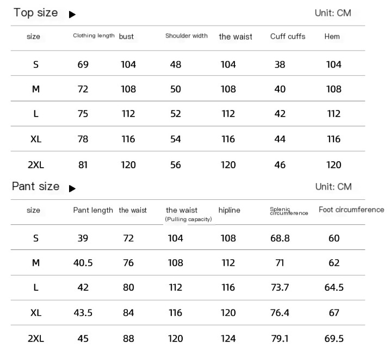Select the XL row label in pant table
The image size is (390, 354).
36,313
